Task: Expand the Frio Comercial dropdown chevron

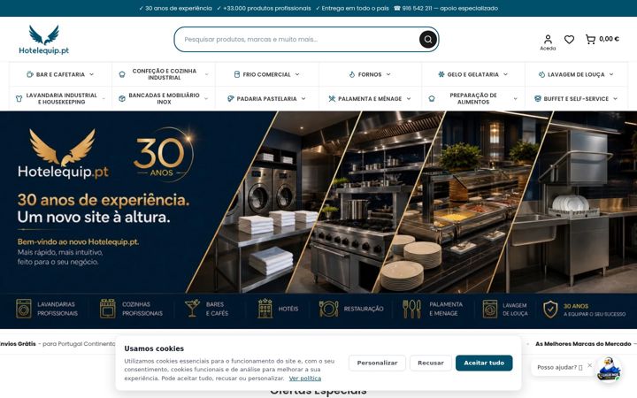Action: tap(297, 74)
